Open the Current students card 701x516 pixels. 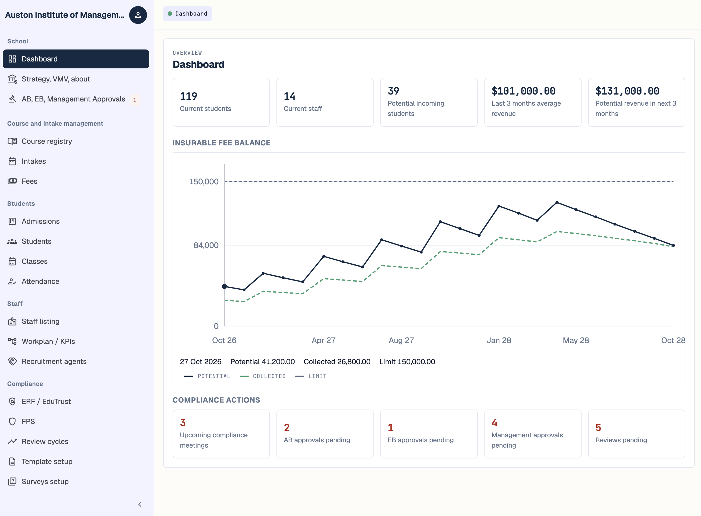tap(221, 102)
